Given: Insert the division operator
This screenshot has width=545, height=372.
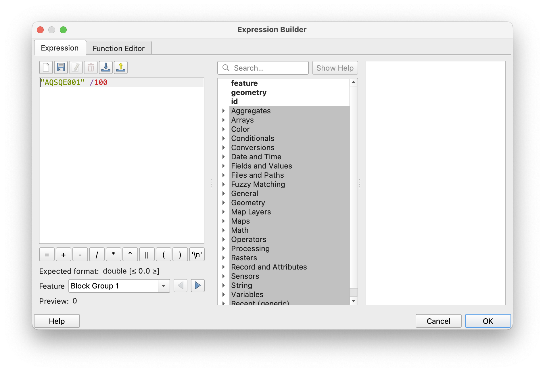Looking at the screenshot, I should [x=97, y=254].
